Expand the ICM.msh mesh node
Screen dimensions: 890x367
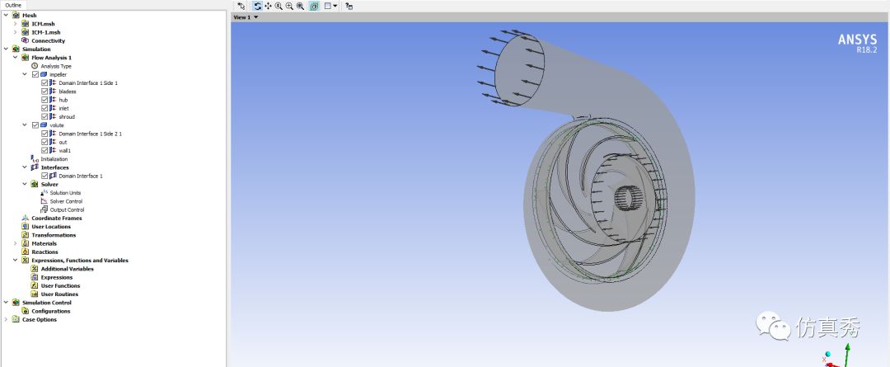15,24
